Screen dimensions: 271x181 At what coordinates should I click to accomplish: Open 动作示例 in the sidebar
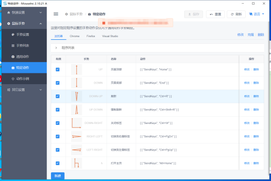tap(24, 79)
